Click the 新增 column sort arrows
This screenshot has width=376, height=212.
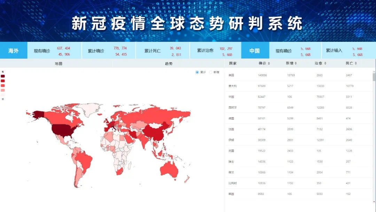point(296,63)
